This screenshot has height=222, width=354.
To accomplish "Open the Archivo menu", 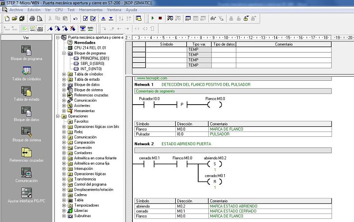I will 16,10.
